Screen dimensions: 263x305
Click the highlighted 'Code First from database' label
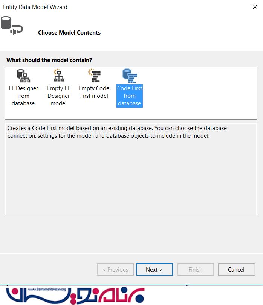(130, 96)
